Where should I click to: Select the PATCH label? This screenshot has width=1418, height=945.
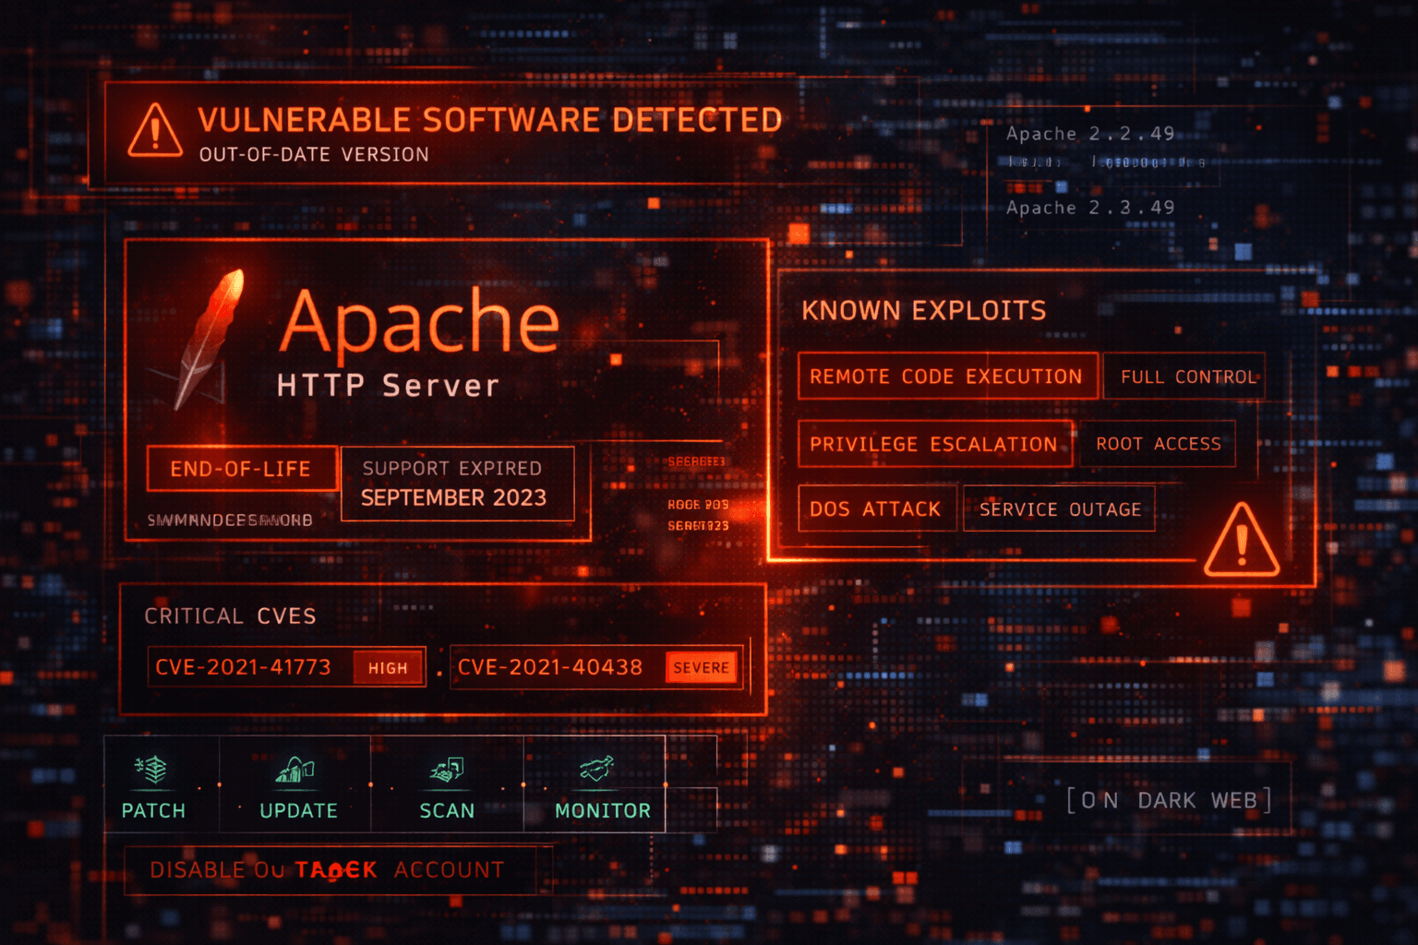click(153, 810)
